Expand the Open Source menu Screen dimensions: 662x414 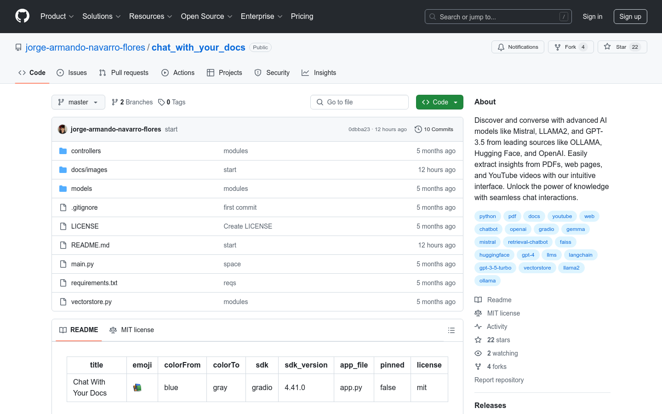tap(207, 16)
